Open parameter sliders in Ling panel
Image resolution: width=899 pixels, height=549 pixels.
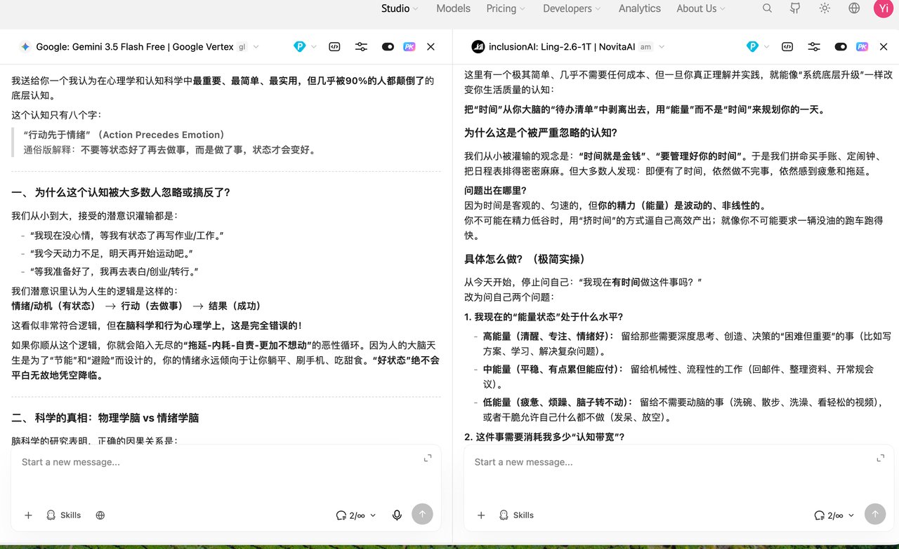[814, 47]
